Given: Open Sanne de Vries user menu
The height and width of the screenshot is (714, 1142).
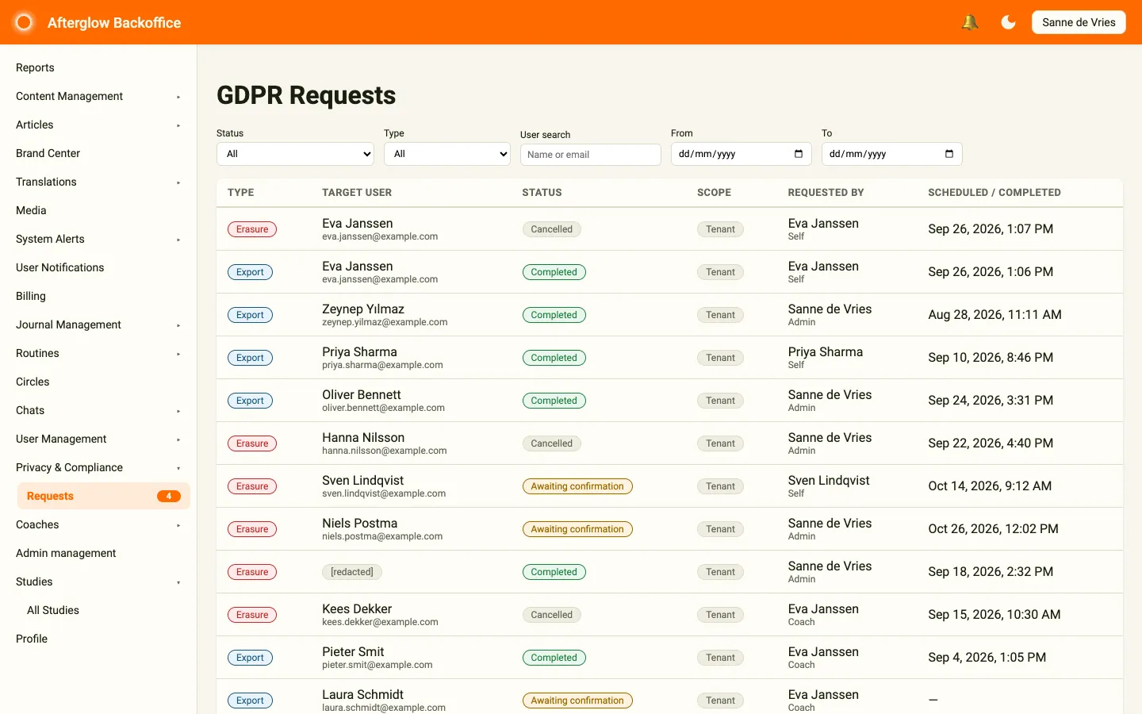Looking at the screenshot, I should coord(1079,22).
